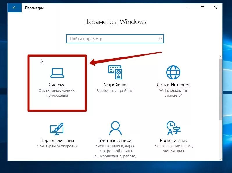Click the Учетные записи, адрес электронной почты description
Image resolution: width=232 pixels, height=173 pixels.
tap(115, 151)
